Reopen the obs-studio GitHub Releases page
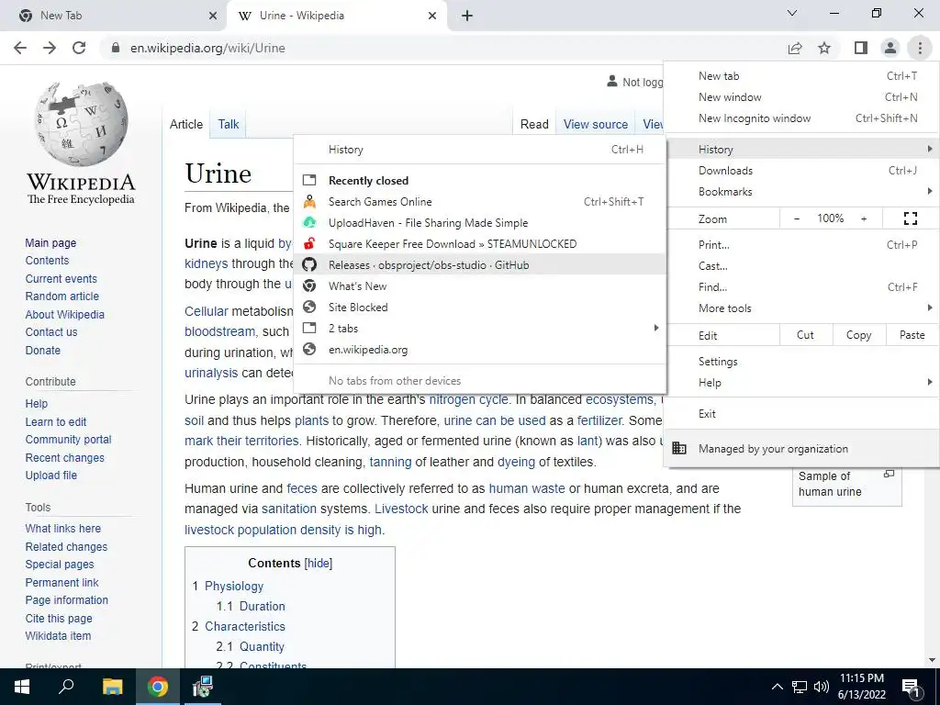The image size is (940, 705). coord(479,265)
